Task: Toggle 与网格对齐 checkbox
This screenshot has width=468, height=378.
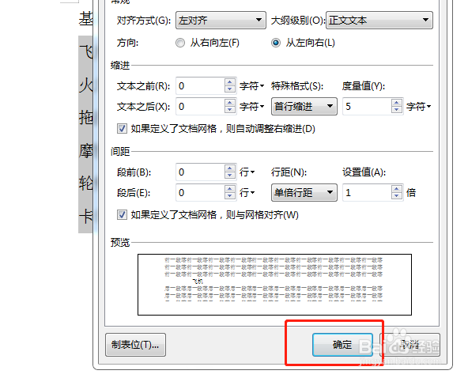Action: 122,215
